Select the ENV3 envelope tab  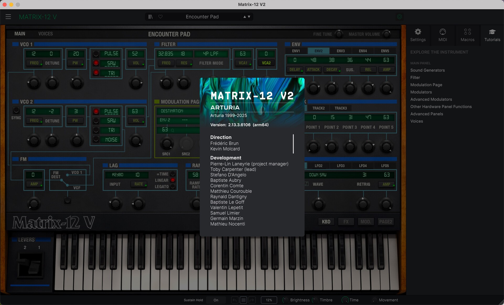341,51
